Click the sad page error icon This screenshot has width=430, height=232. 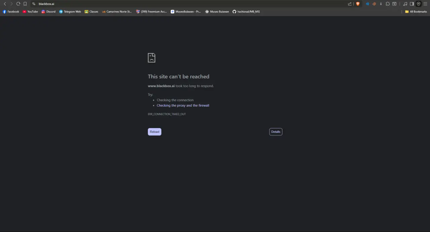click(x=152, y=58)
